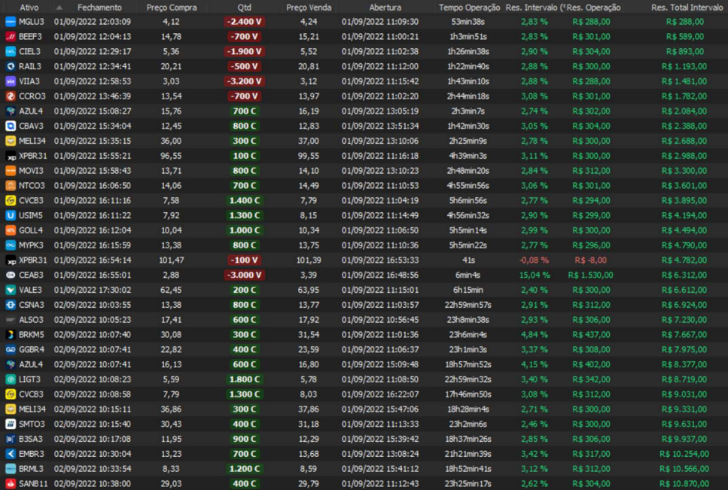
Task: Select the BRKM5 asset logo icon
Action: pyautogui.click(x=11, y=334)
